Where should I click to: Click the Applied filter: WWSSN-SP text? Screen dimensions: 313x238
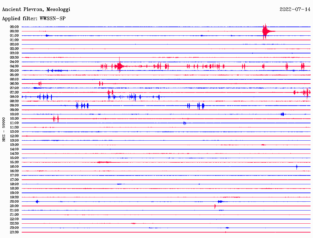tap(34, 18)
